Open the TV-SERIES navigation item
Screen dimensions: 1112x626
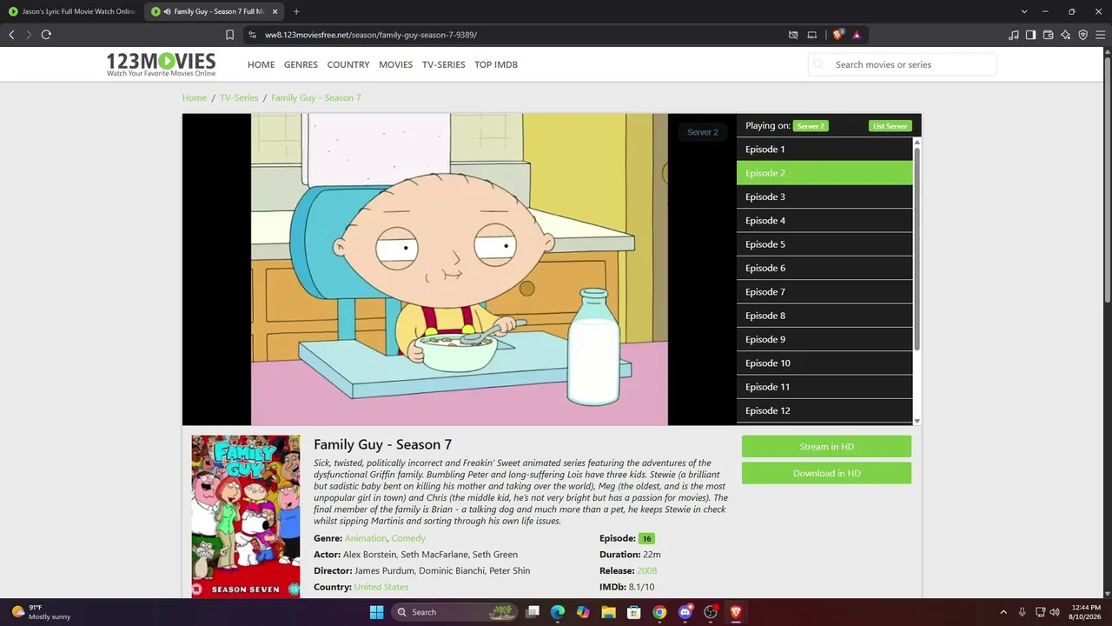pos(443,64)
